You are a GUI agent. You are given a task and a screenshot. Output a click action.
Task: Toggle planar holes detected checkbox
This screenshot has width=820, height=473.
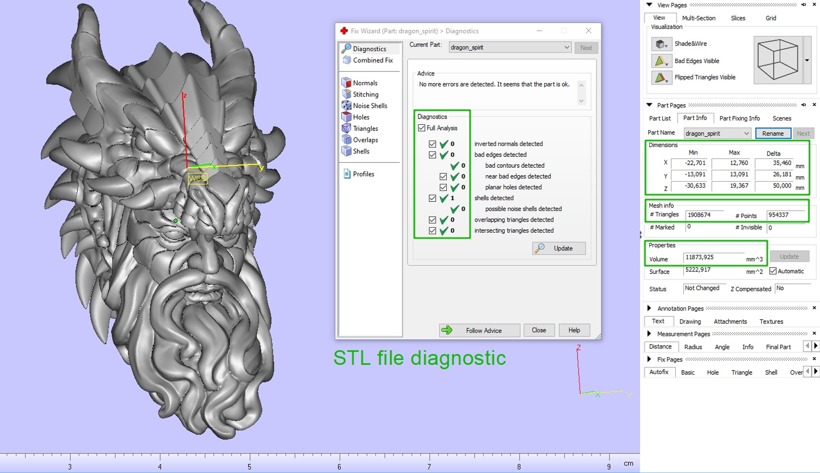click(x=443, y=187)
